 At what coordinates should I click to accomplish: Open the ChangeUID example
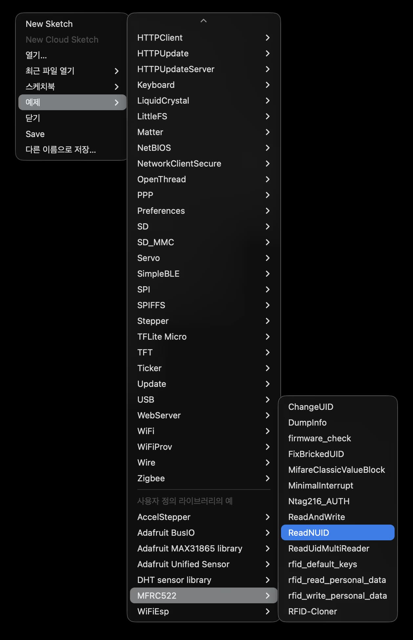(x=311, y=407)
